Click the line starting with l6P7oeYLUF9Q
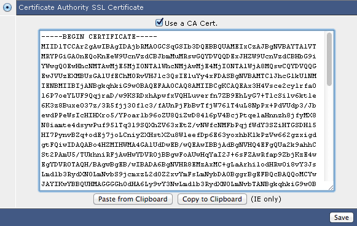Screen dimensions: 357x226 tap(179, 96)
